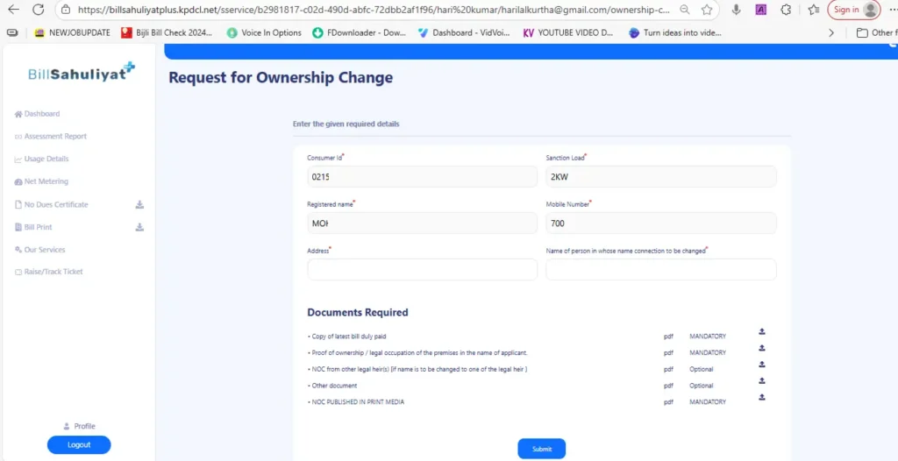Upload copy of latest bill duly paid
This screenshot has height=461, width=898.
tap(762, 331)
